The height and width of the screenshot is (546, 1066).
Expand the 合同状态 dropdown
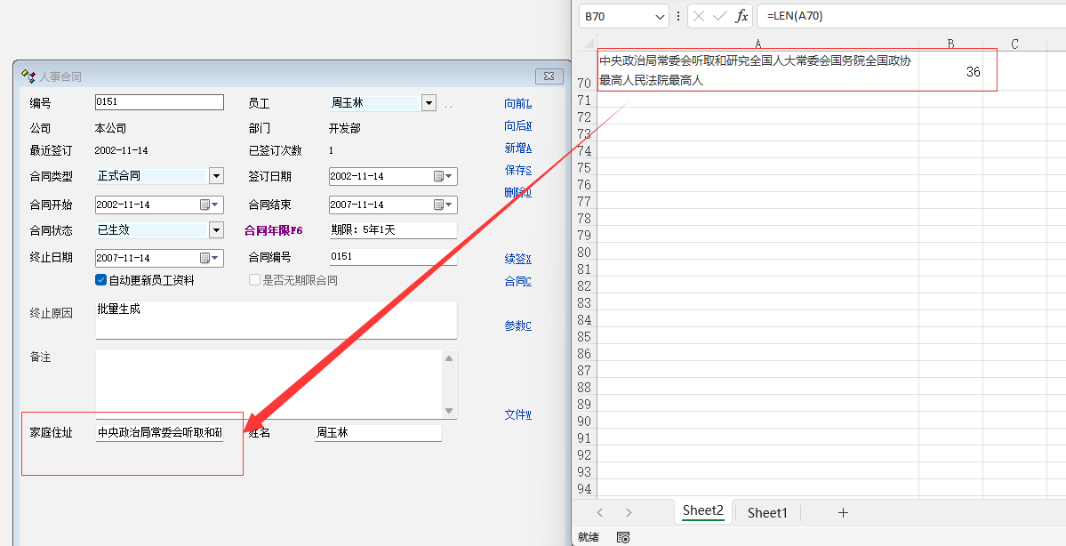point(216,230)
